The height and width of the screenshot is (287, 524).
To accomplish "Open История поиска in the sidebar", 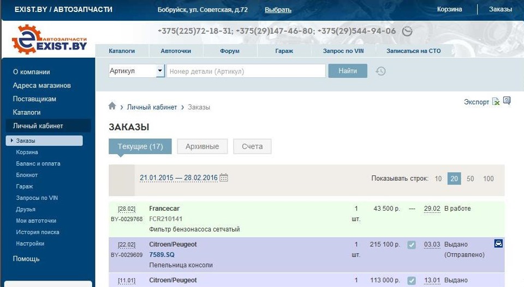I will (38, 232).
